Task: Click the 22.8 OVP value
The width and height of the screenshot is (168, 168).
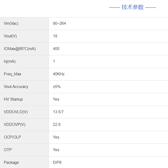Action: (x=57, y=125)
